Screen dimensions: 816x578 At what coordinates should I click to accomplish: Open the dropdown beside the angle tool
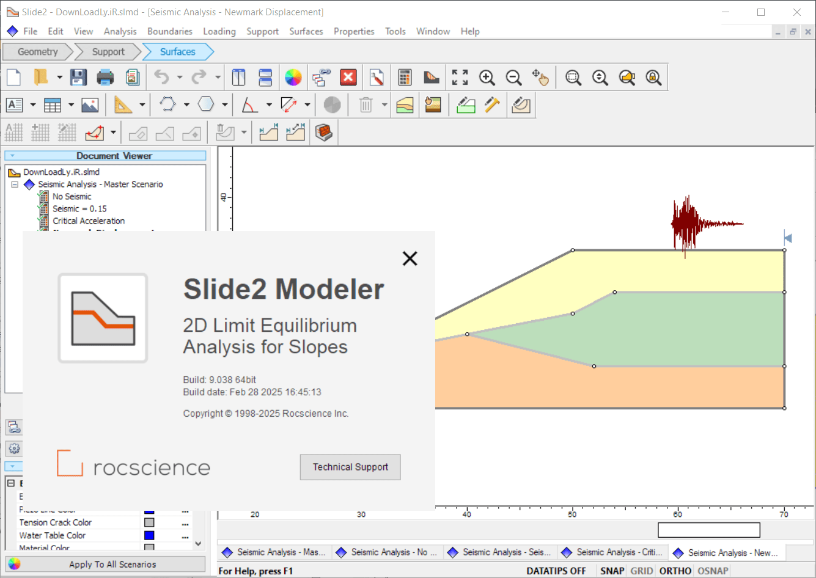pos(269,105)
